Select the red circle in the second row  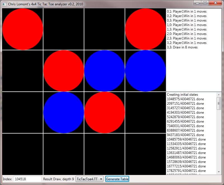(x=63, y=71)
